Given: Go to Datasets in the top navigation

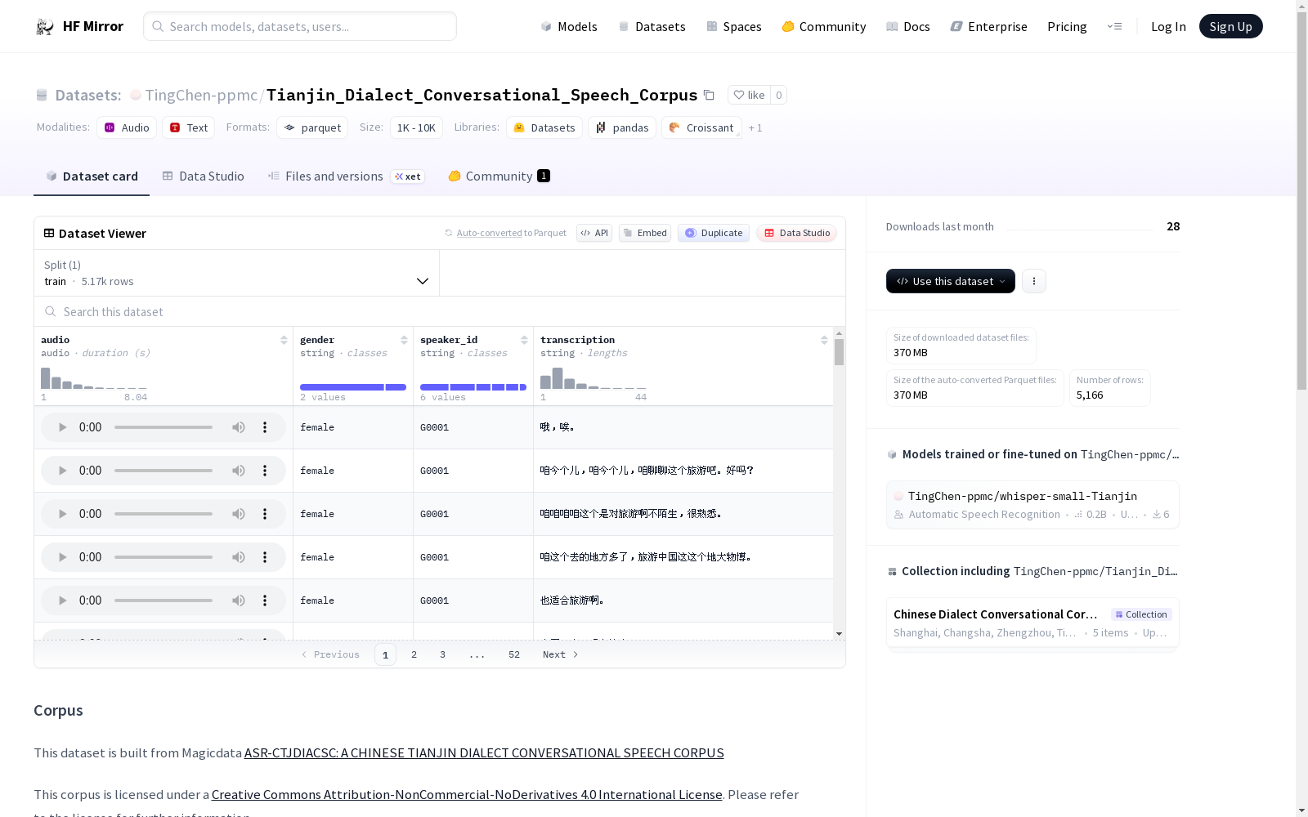Looking at the screenshot, I should pos(652,27).
